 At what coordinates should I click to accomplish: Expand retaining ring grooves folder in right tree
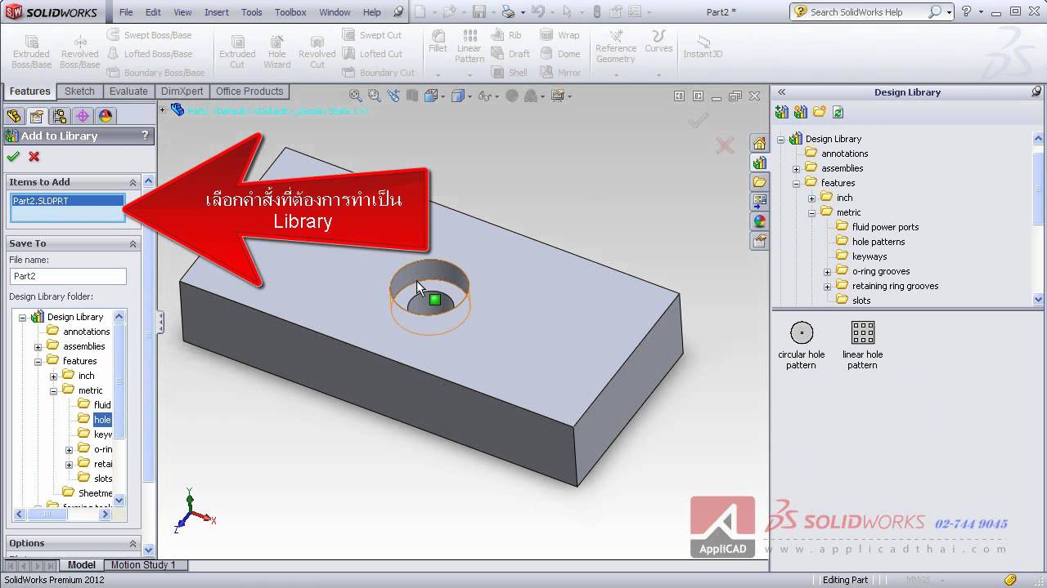827,287
